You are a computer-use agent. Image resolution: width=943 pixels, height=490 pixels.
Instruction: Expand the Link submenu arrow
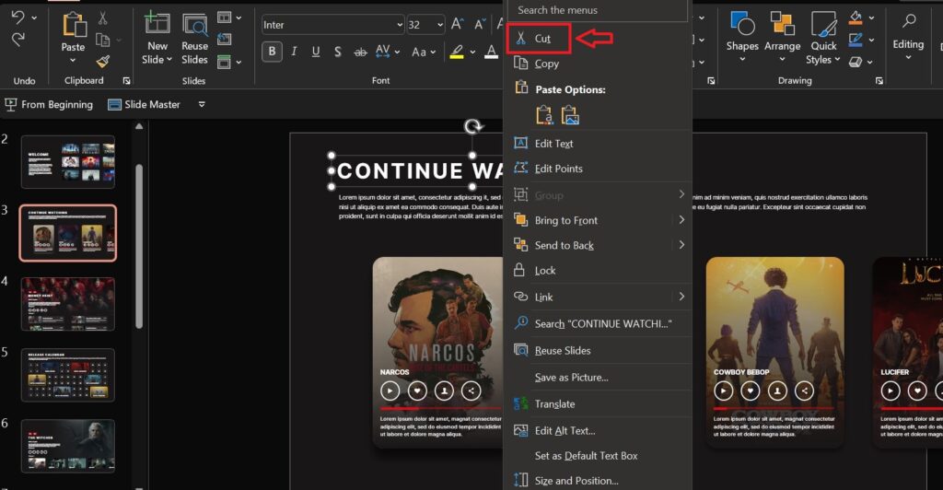[x=681, y=297]
